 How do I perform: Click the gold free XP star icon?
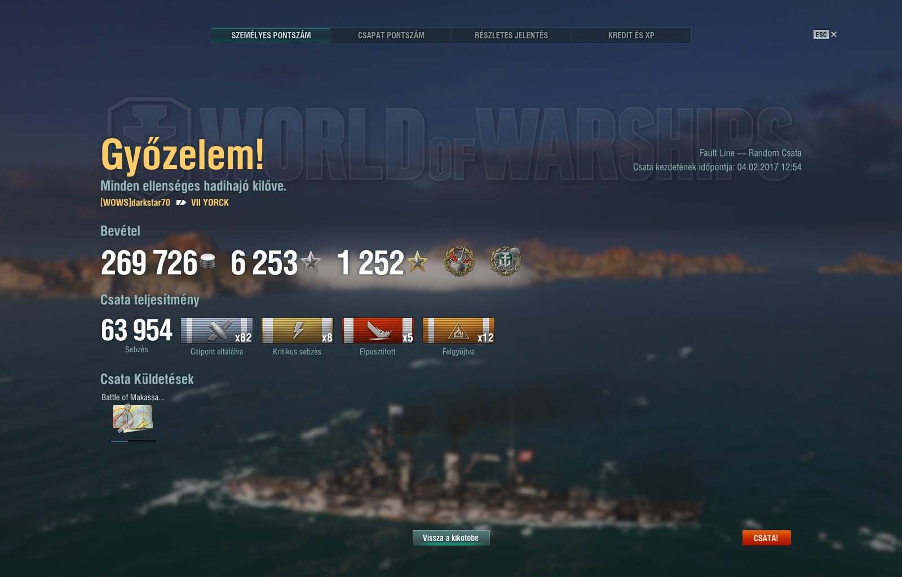(418, 261)
